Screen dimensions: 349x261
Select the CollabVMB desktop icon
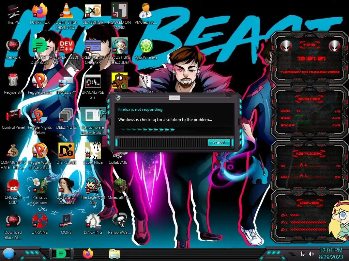click(x=119, y=159)
